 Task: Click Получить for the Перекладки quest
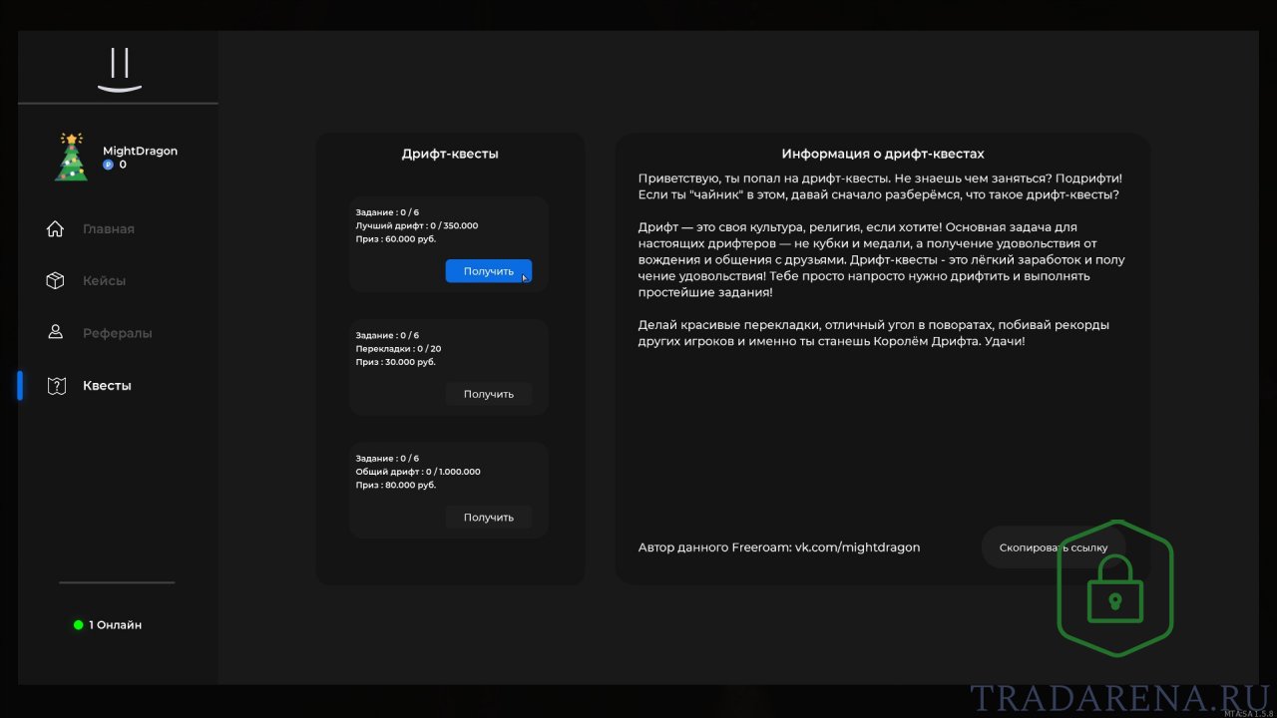click(489, 394)
